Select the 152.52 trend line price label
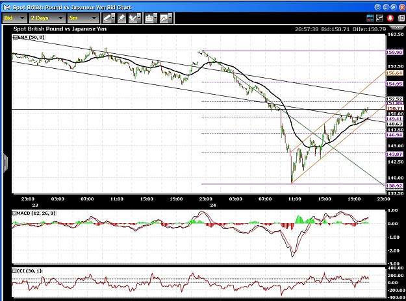 click(394, 99)
